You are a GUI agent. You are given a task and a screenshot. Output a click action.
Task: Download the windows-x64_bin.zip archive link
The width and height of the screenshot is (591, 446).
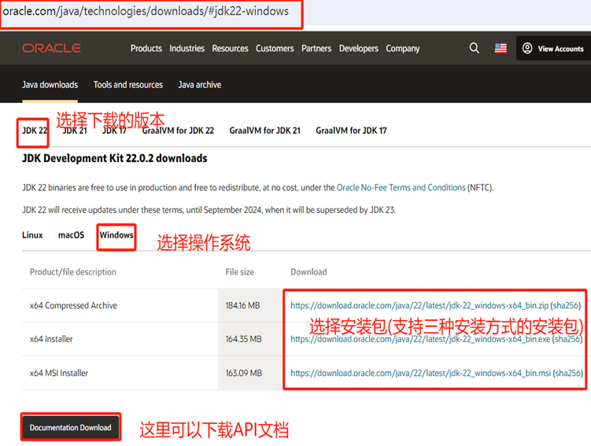(x=419, y=305)
